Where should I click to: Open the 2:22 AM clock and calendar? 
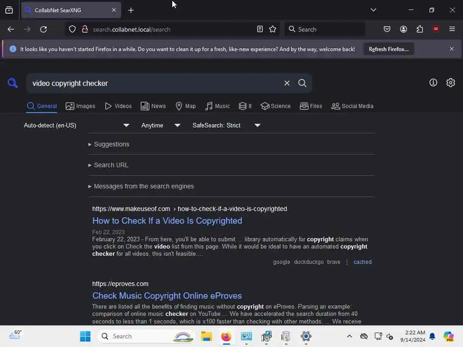tap(412, 336)
